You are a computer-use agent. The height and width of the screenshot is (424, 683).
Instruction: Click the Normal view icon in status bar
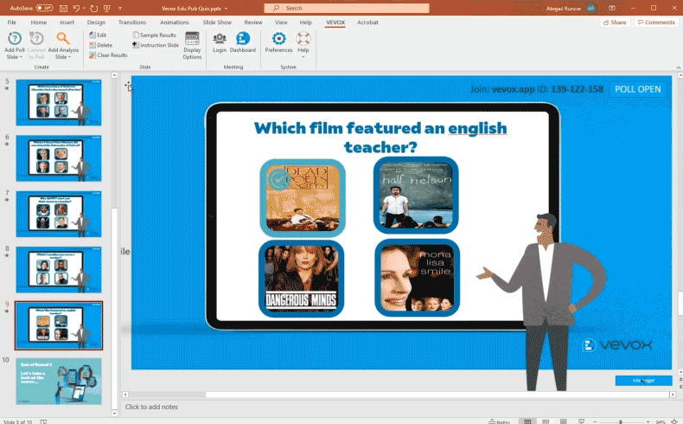pos(527,421)
